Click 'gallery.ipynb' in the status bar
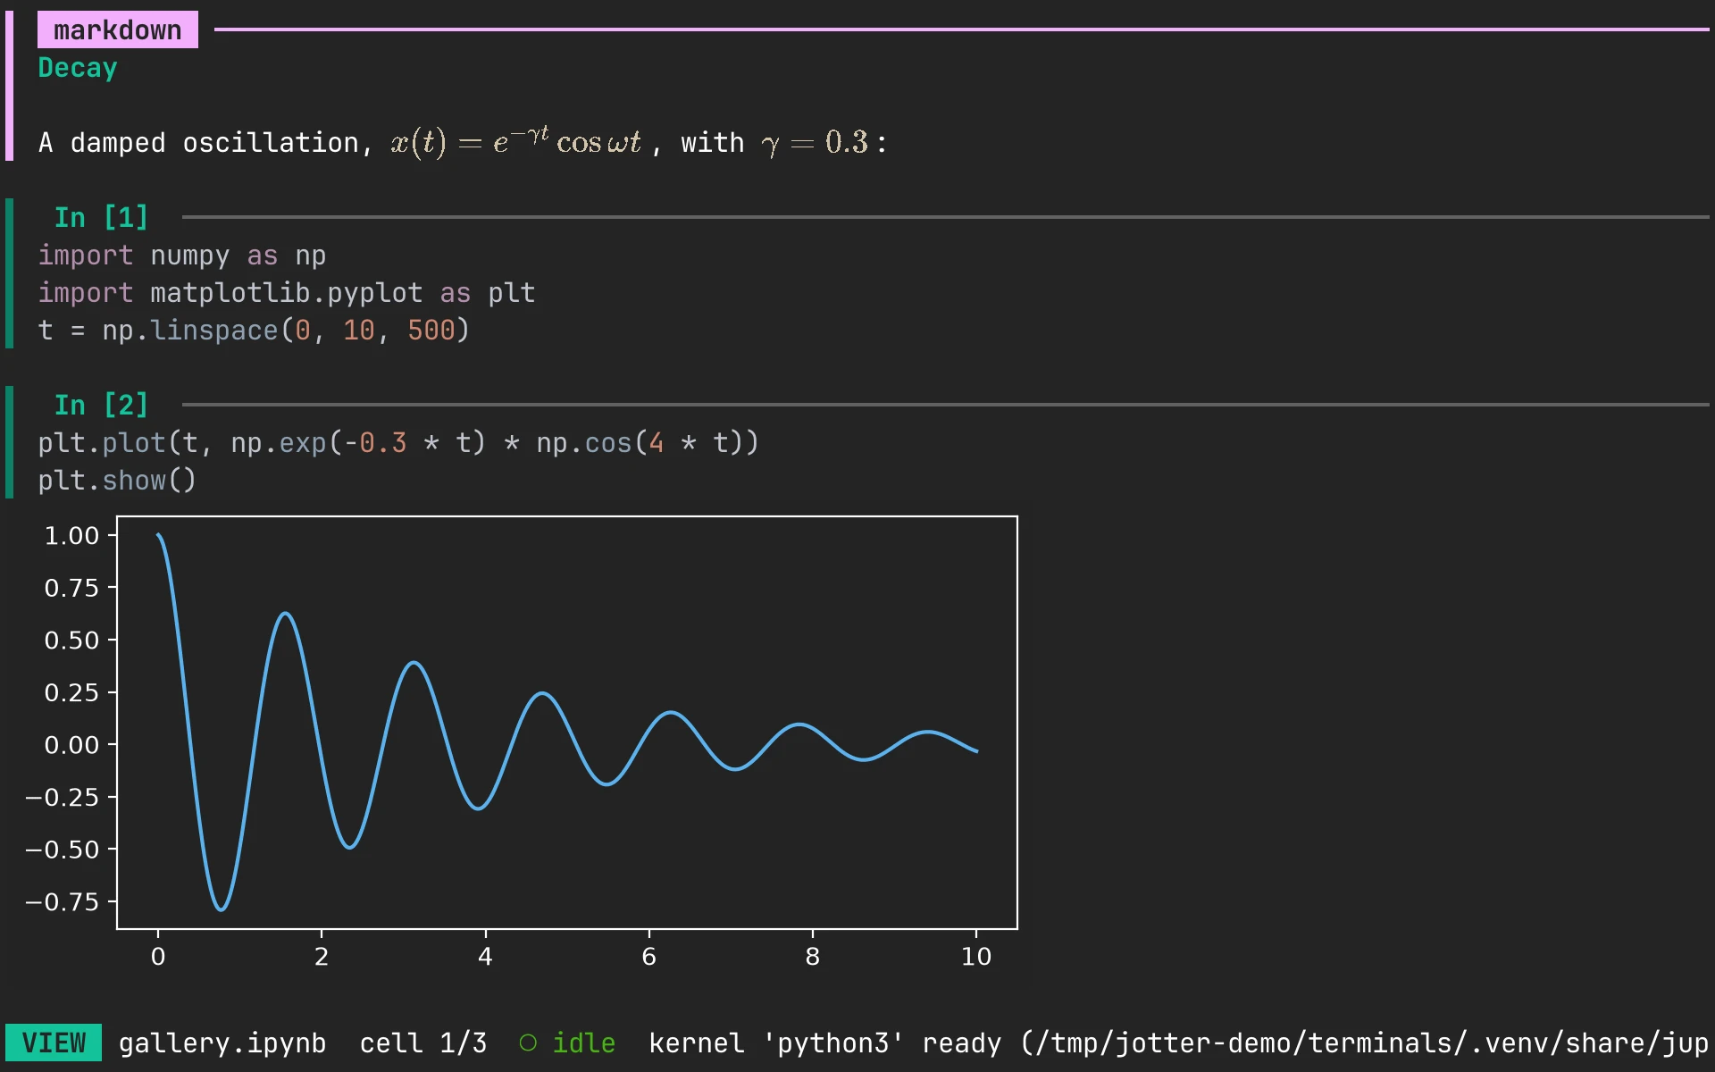 point(222,1043)
